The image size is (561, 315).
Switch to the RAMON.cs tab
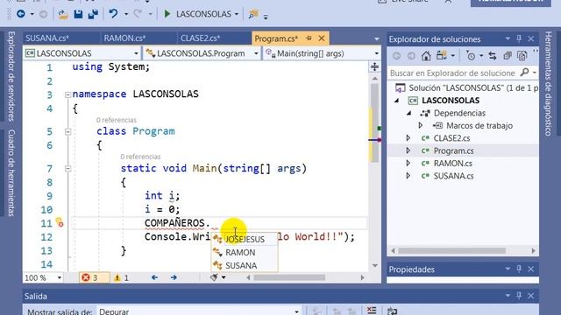pyautogui.click(x=124, y=38)
